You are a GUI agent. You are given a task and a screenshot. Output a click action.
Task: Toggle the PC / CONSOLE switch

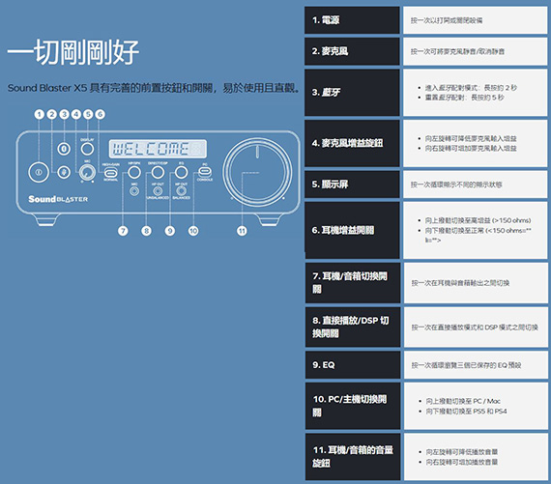coord(205,171)
